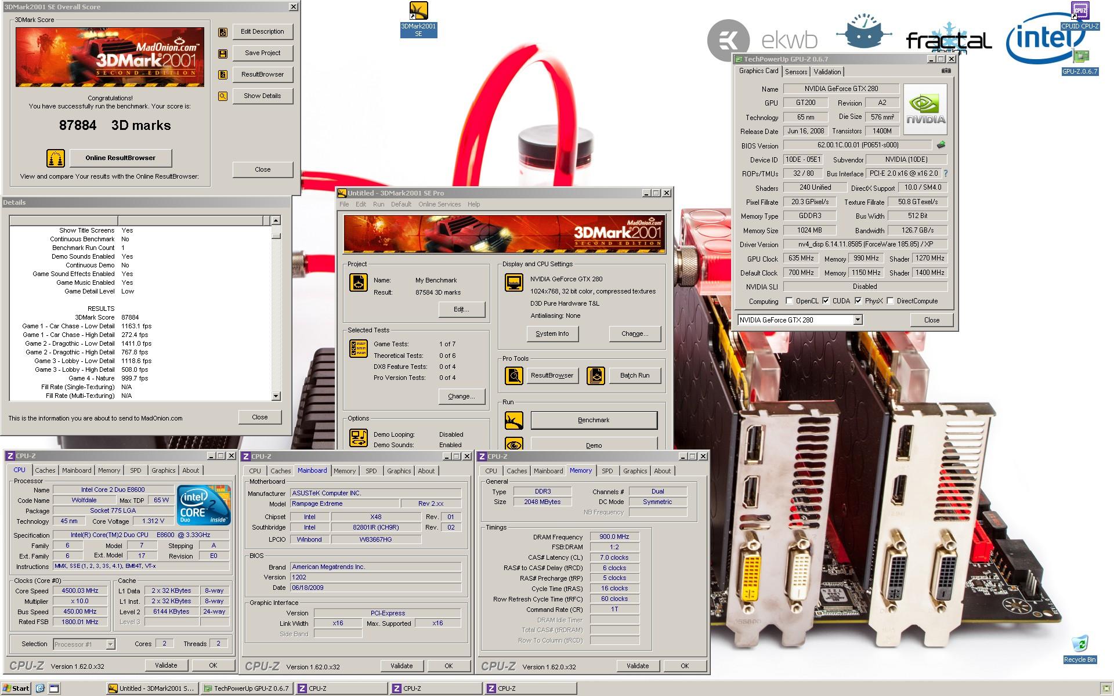The width and height of the screenshot is (1114, 696).
Task: Click Change button under Selected Tests
Action: point(462,396)
